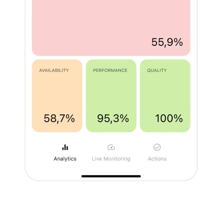220x200 pixels.
Task: Click the 58,7% availability value
Action: tap(59, 118)
